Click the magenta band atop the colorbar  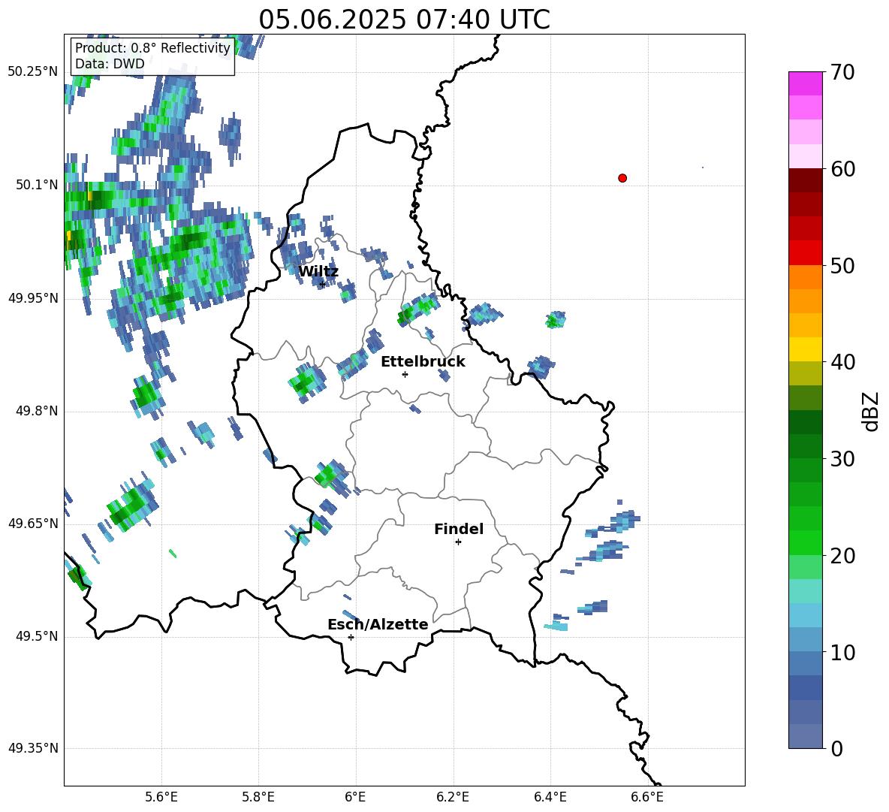point(805,83)
